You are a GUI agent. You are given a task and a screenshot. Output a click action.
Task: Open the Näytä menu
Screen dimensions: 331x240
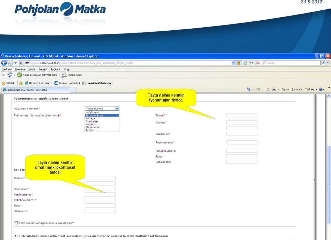pos(32,69)
